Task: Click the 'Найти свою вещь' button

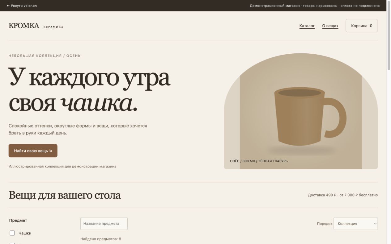Action: pos(33,151)
